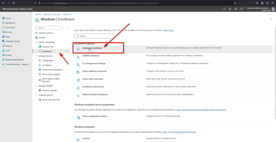Image resolution: width=276 pixels, height=142 pixels.
Task: Open the more options ellipsis by title
Action: coord(79,19)
